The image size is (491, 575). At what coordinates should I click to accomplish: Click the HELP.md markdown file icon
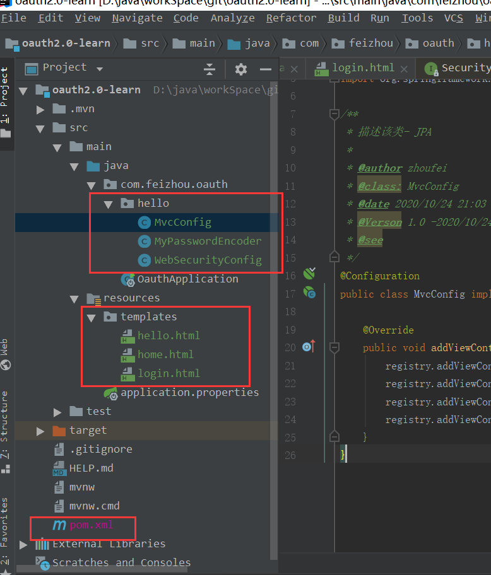pyautogui.click(x=59, y=468)
